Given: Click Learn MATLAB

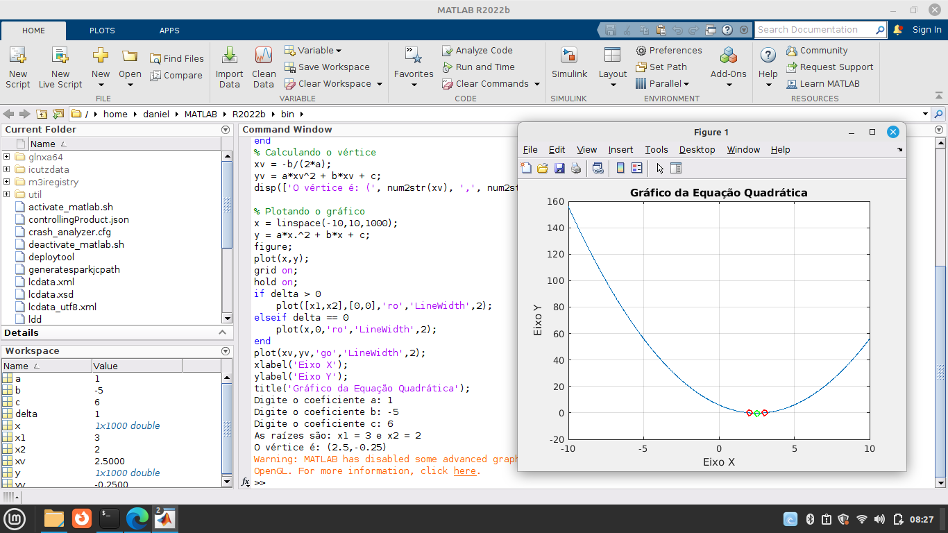Looking at the screenshot, I should [823, 83].
